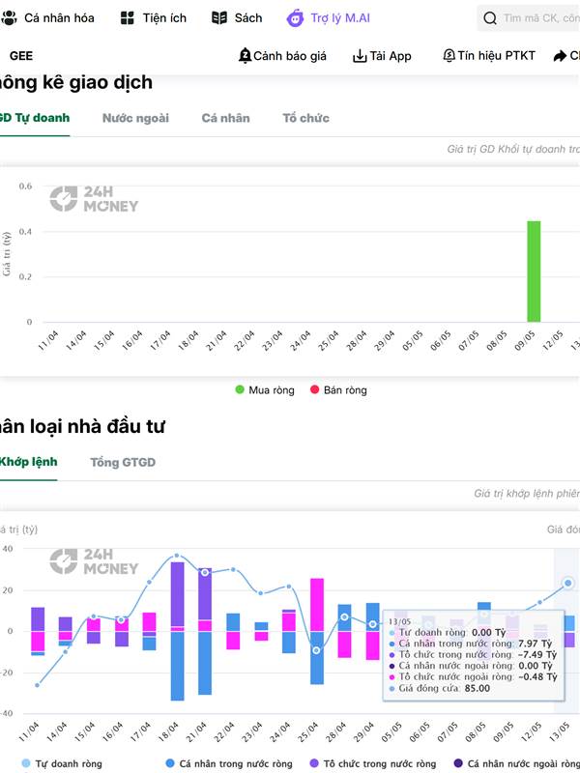The height and width of the screenshot is (773, 580).
Task: Click blue bar below zero on 21/04
Action: point(205,663)
